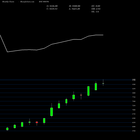Click the 6500 price axis label
The image size is (140, 140).
click(134, 118)
